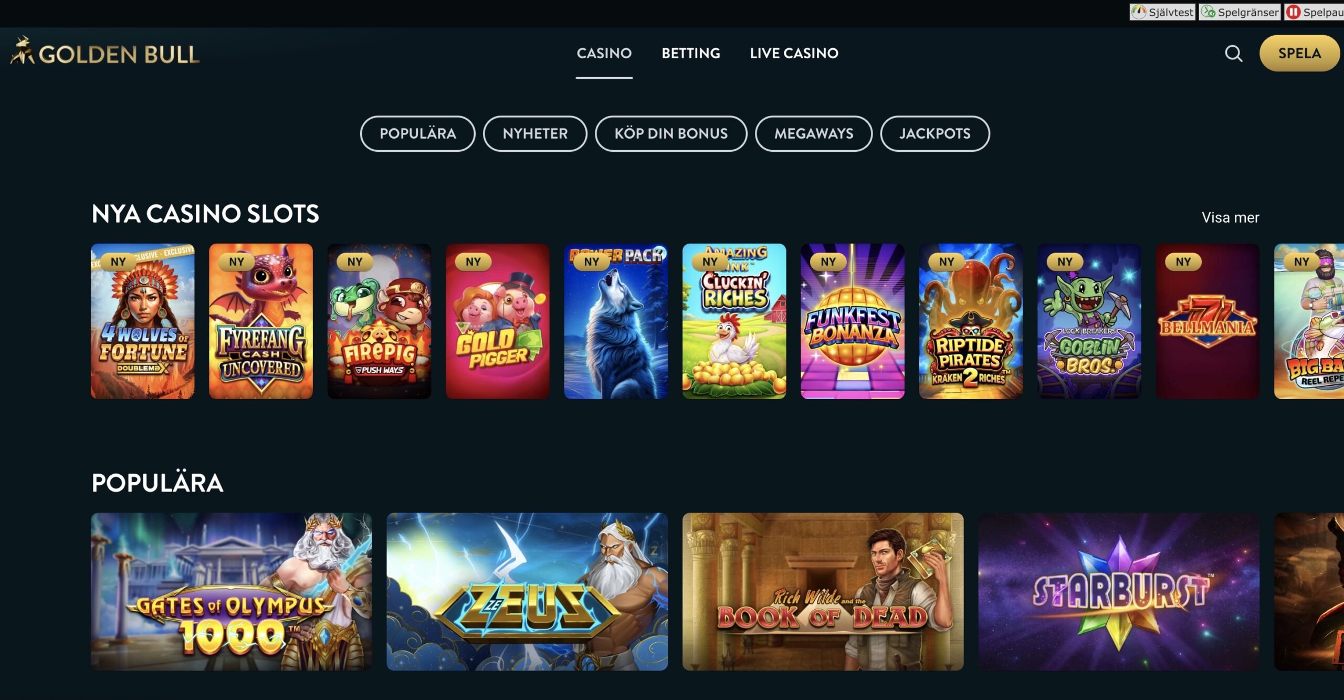Open Book of Dead game
This screenshot has height=700, width=1344.
823,591
